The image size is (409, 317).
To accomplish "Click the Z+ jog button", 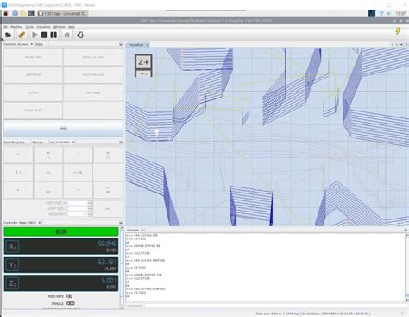I will click(x=108, y=155).
